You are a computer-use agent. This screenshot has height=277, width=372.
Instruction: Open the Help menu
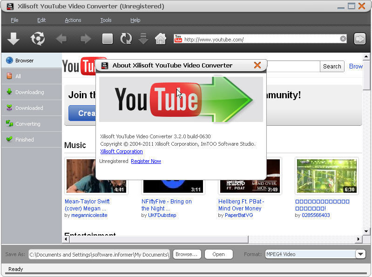(135, 20)
